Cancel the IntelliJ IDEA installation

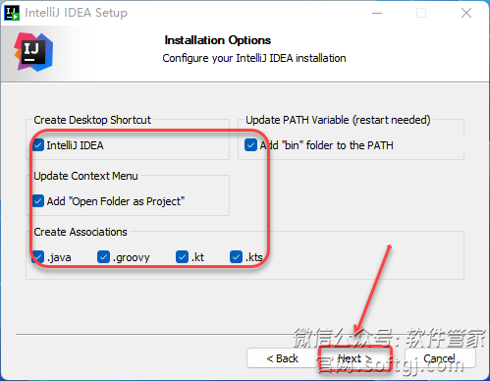440,358
